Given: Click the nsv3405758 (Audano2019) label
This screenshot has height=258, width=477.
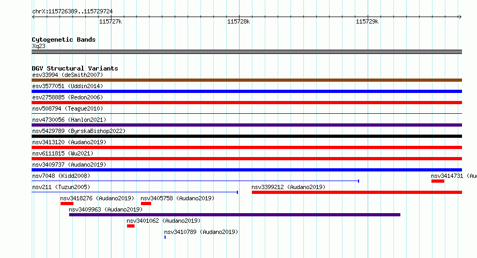Looking at the screenshot, I should point(177,198).
